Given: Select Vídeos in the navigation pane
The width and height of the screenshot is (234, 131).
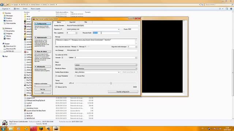Looking at the screenshot, I should click(x=8, y=39).
